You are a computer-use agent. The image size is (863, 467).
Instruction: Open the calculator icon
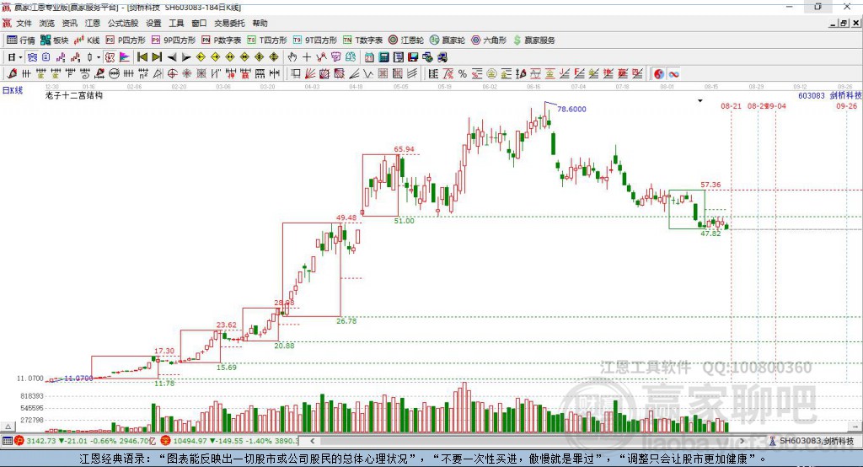coord(384,57)
